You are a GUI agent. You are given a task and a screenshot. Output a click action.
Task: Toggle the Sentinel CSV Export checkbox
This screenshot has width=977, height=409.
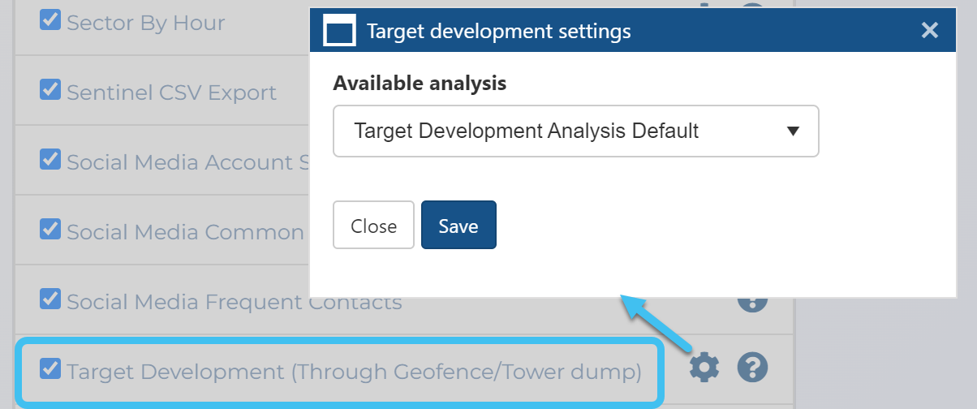tap(50, 90)
